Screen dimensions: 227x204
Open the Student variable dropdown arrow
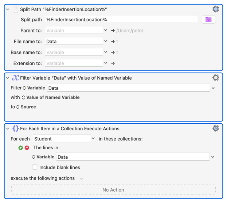coord(94,139)
